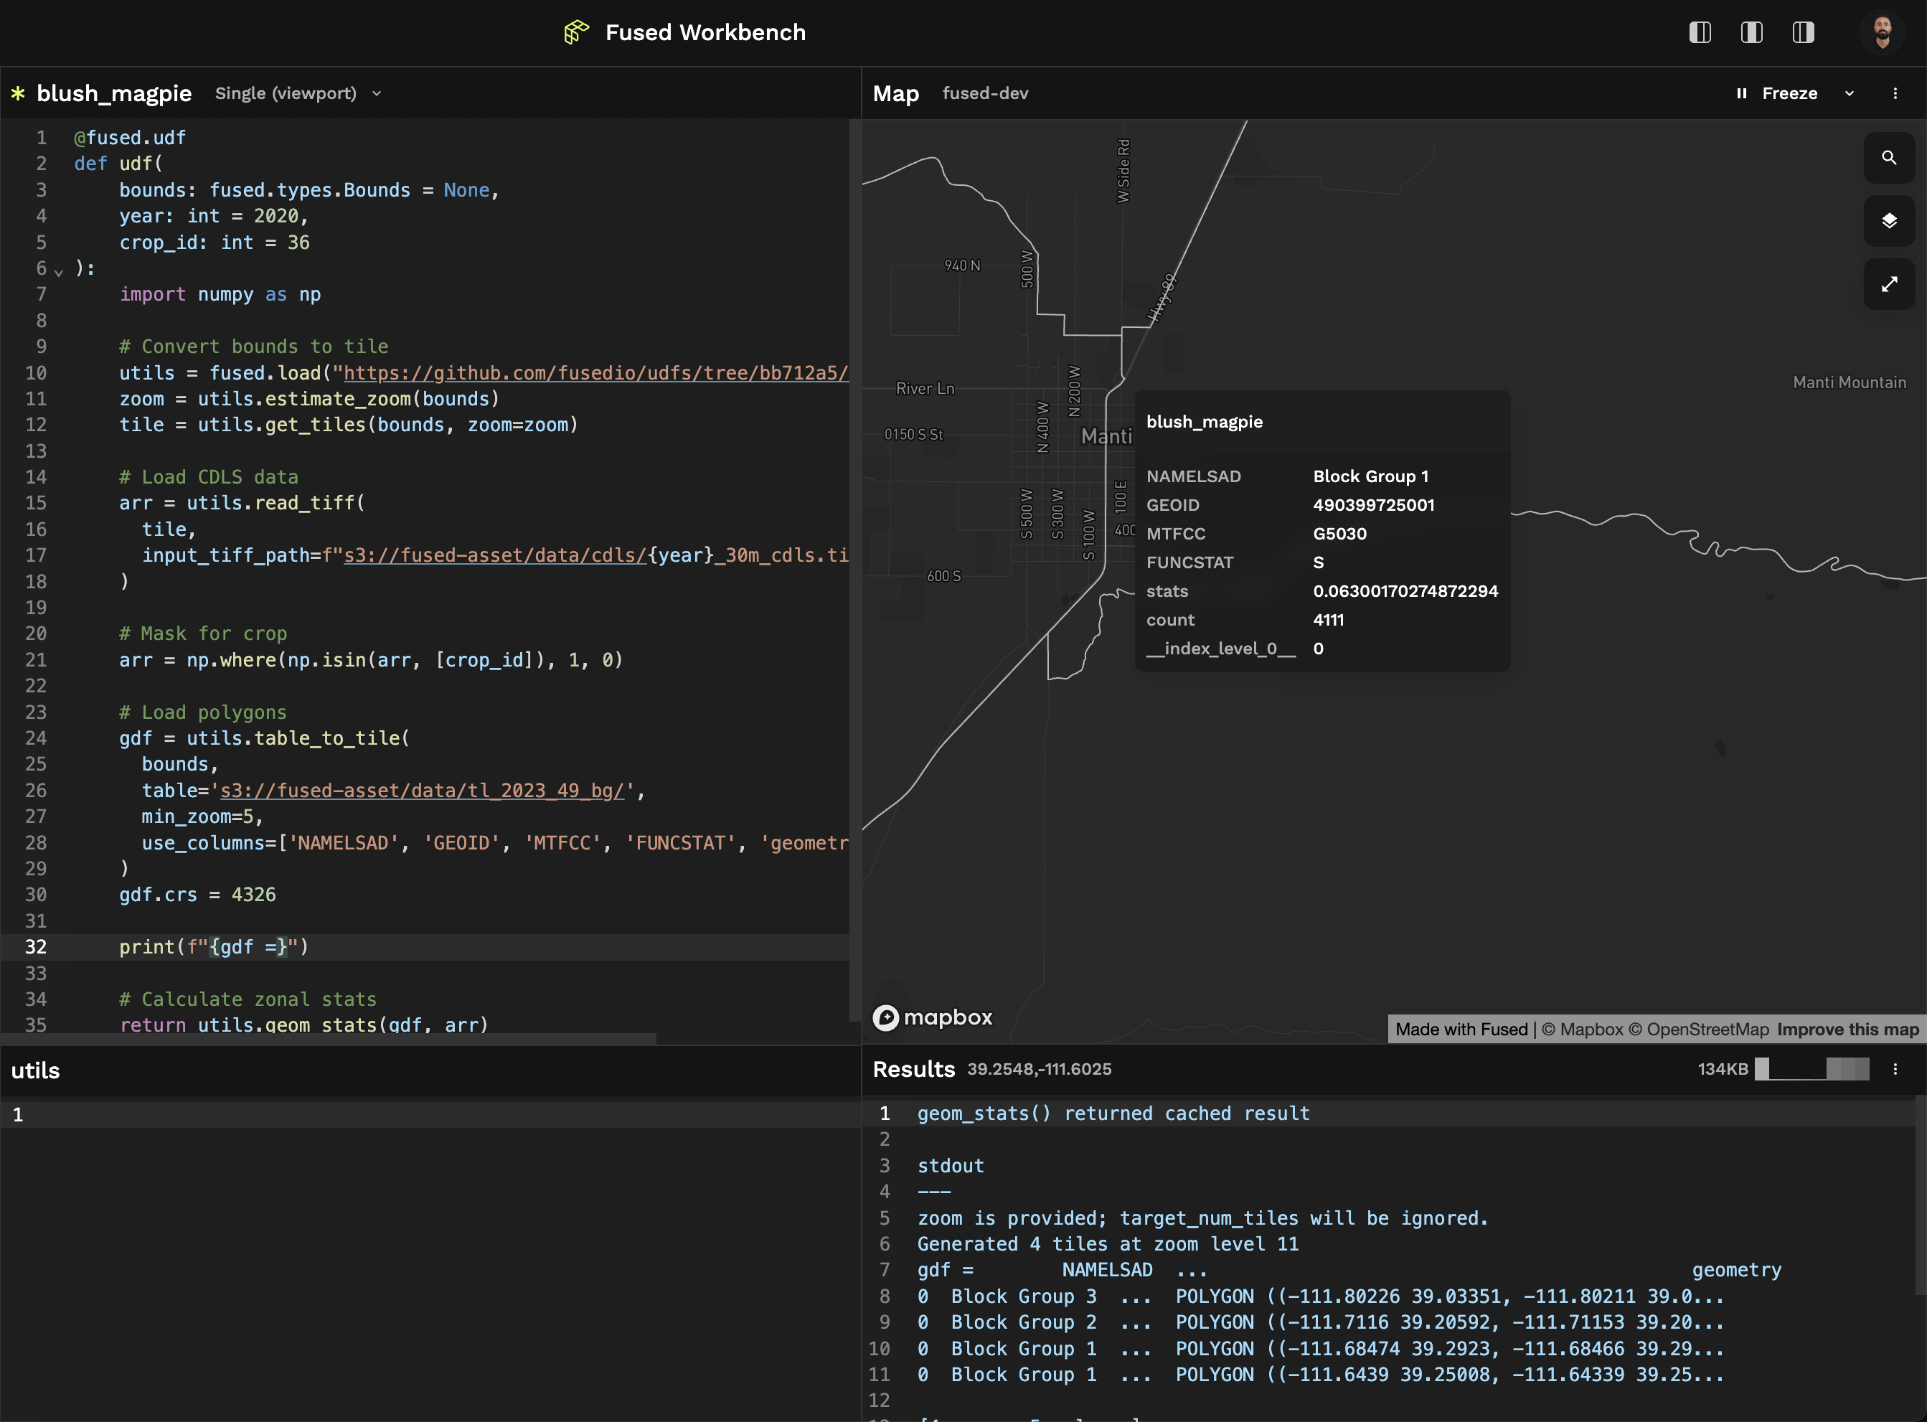Click the code editor horizontal scrollbar

[x=328, y=1039]
